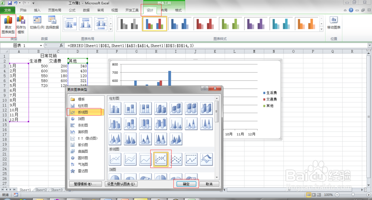Viewport: 372px width, 200px height.
Task: Apply the gray chart style
Action: pyautogui.click(x=129, y=24)
